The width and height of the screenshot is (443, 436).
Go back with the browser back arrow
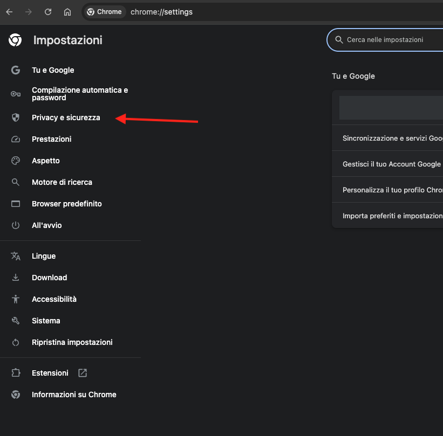(9, 12)
